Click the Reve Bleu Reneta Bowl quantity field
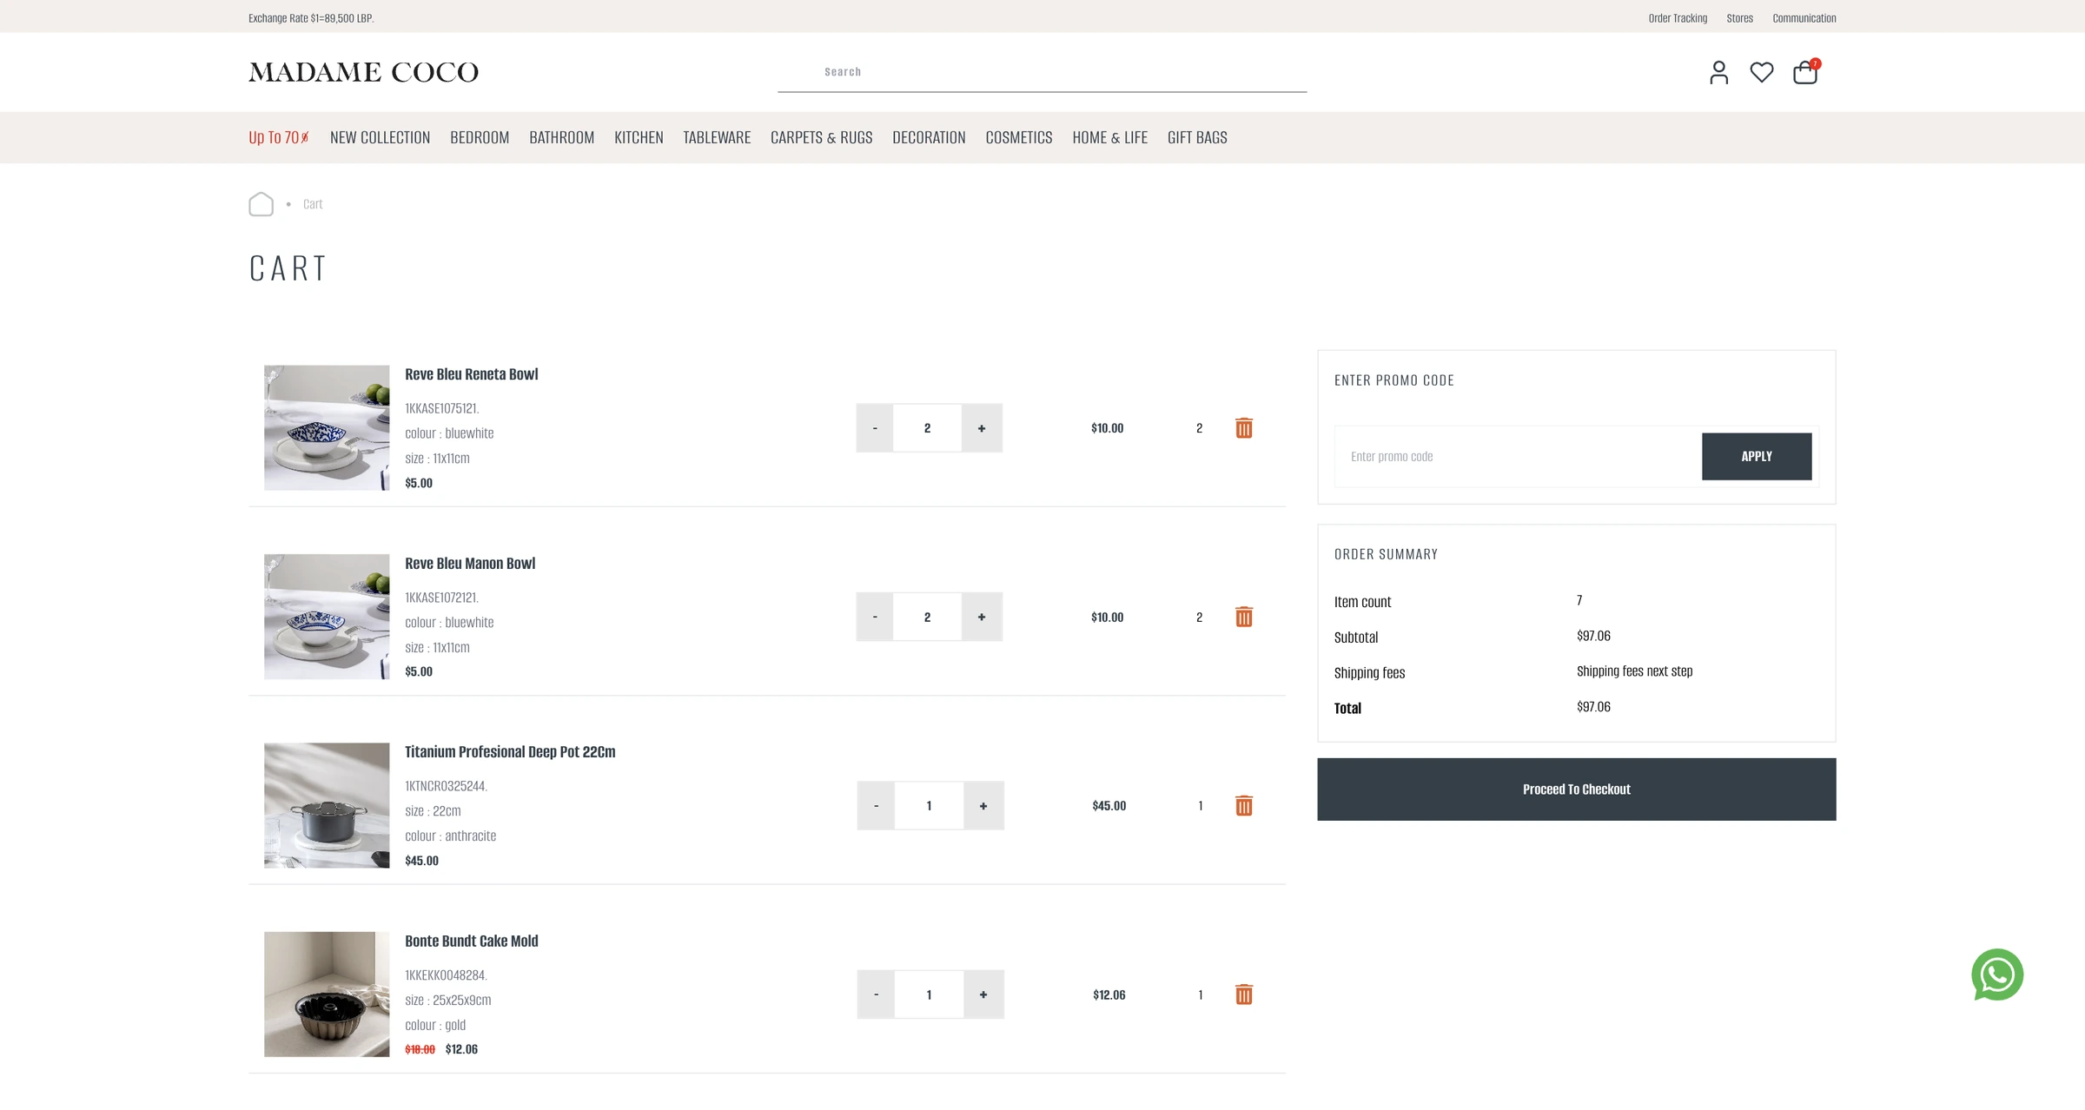The width and height of the screenshot is (2085, 1110). point(927,428)
